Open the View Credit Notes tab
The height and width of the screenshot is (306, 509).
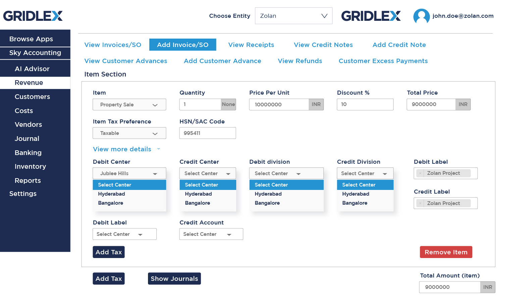(323, 45)
